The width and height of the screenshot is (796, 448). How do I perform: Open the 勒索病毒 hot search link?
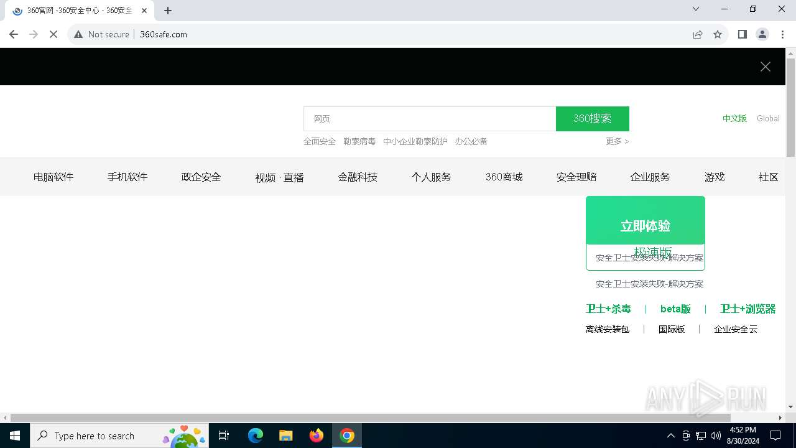click(x=359, y=141)
